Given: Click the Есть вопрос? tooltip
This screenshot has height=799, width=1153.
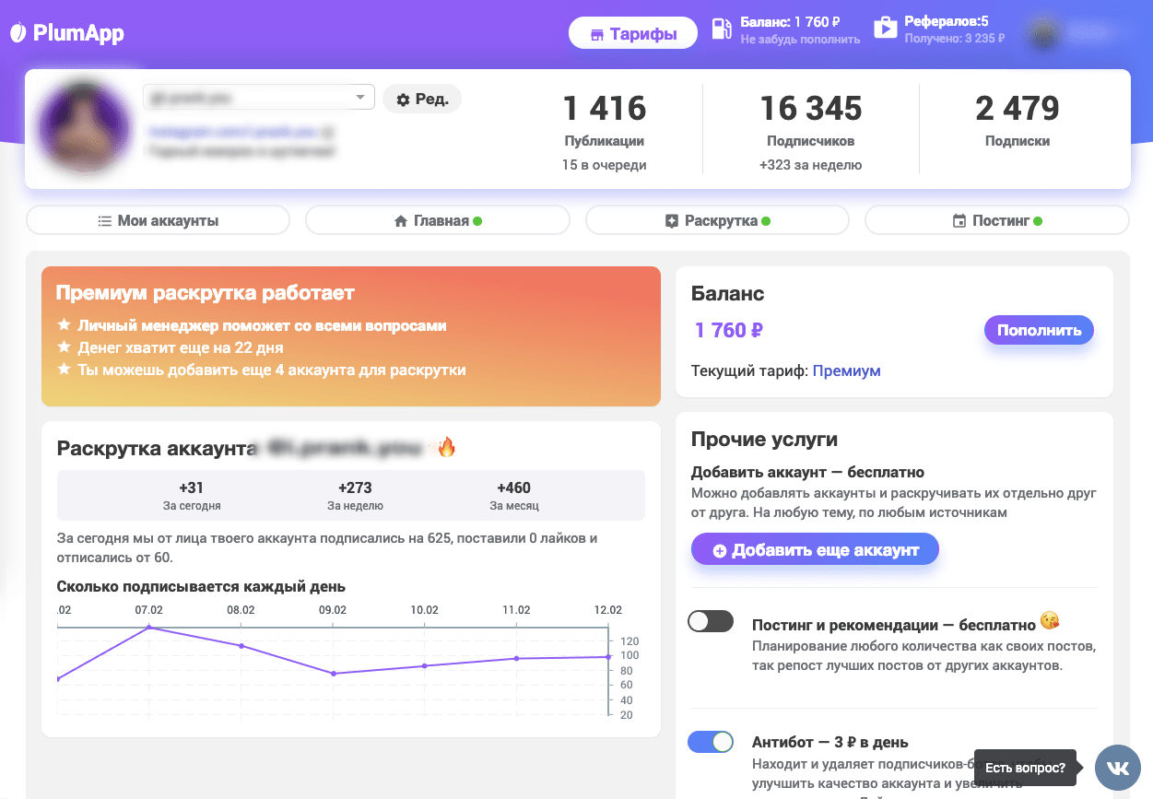Looking at the screenshot, I should (x=1025, y=768).
